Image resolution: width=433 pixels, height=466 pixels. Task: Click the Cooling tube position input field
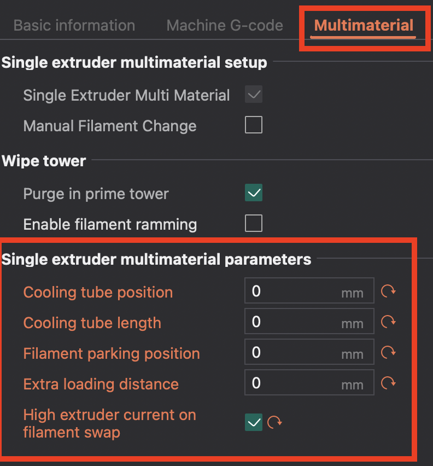click(295, 291)
